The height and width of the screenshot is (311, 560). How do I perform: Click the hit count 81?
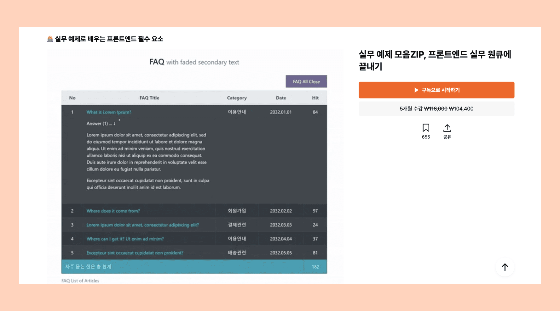[x=315, y=253]
